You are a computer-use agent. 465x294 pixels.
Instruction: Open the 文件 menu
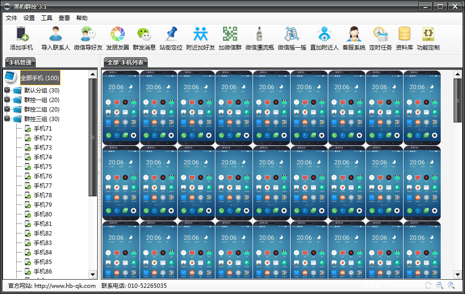[11, 18]
